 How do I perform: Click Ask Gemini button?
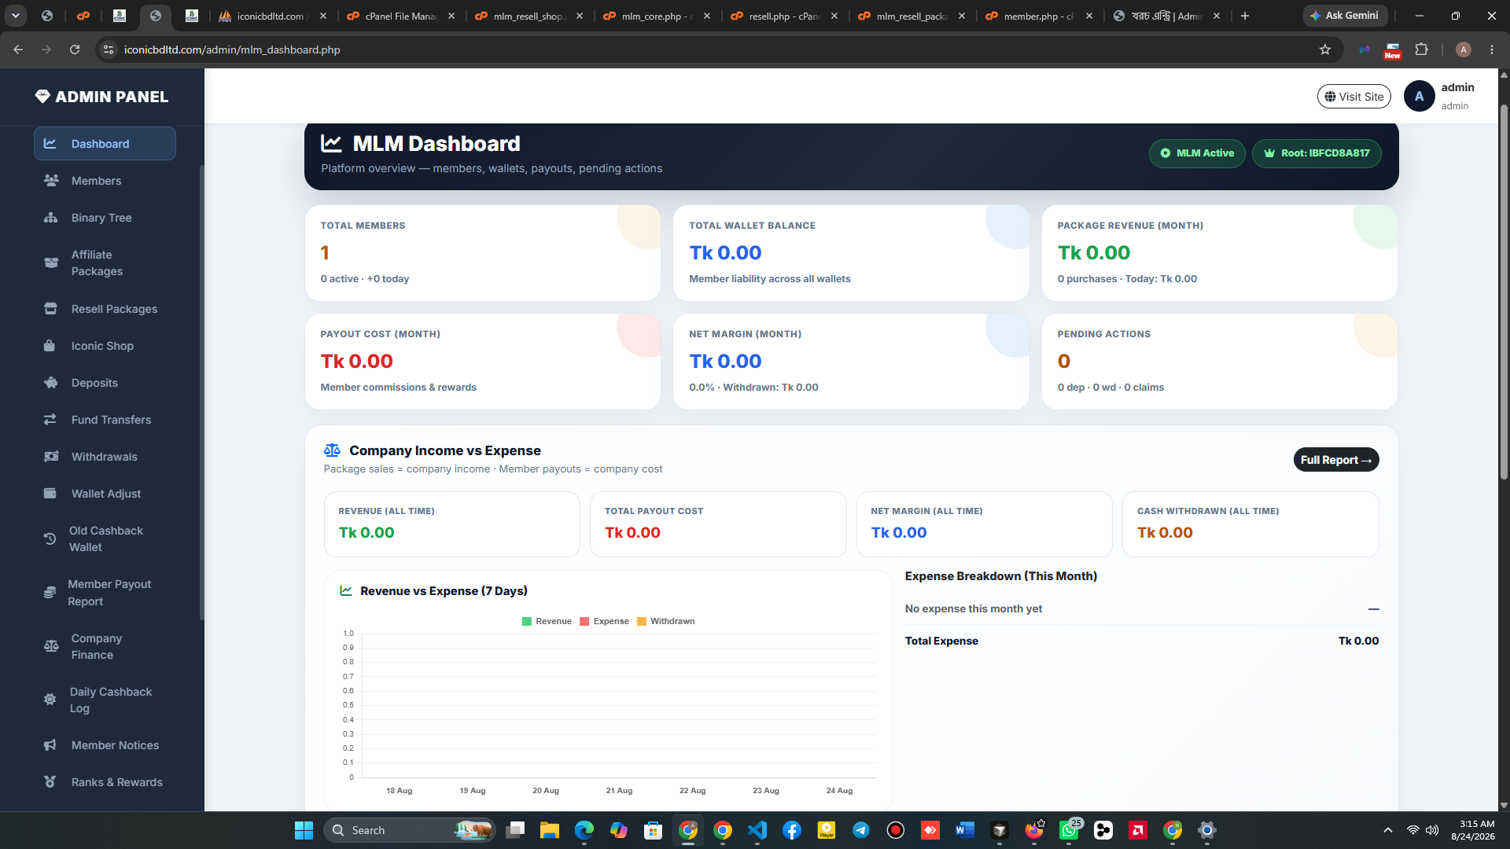point(1345,16)
